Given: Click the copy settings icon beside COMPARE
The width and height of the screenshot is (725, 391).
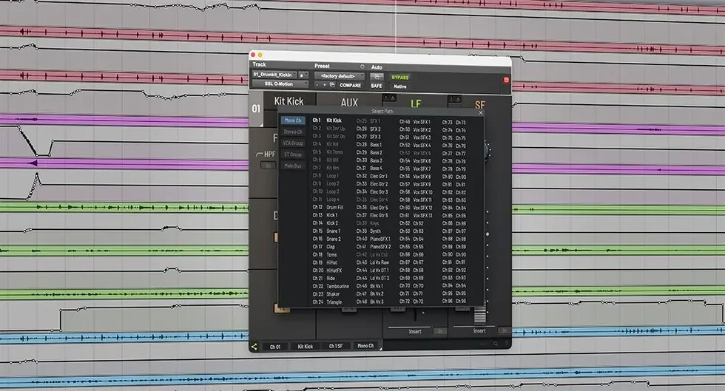Looking at the screenshot, I should point(332,85).
